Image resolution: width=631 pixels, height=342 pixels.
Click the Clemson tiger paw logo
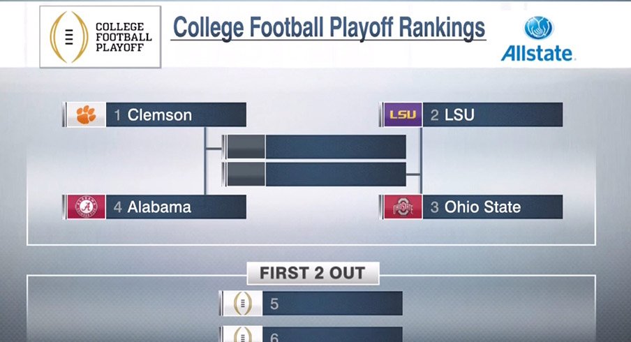[x=86, y=114]
